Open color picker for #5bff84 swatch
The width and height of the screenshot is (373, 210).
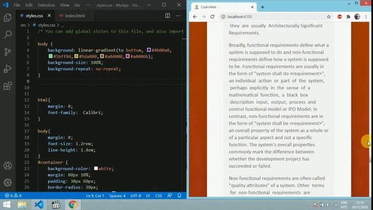coord(51,57)
